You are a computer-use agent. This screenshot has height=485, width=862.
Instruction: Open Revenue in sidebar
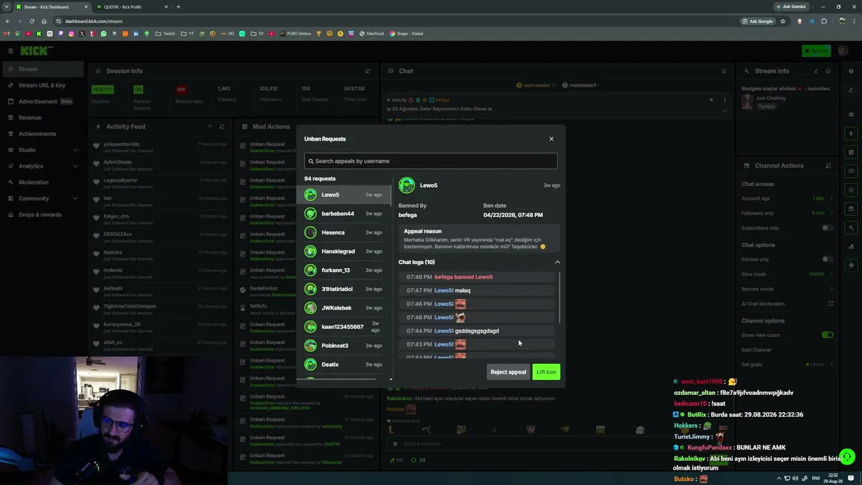click(x=42, y=118)
